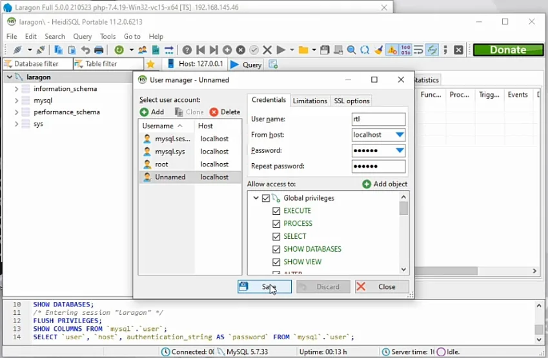Uncheck the PROCESS privilege
Screen dimensions: 548x358
click(276, 224)
